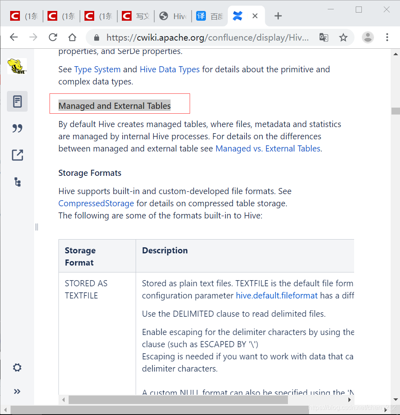400x415 pixels.
Task: Click the page vertical scrollbar thumb
Action: 396,111
